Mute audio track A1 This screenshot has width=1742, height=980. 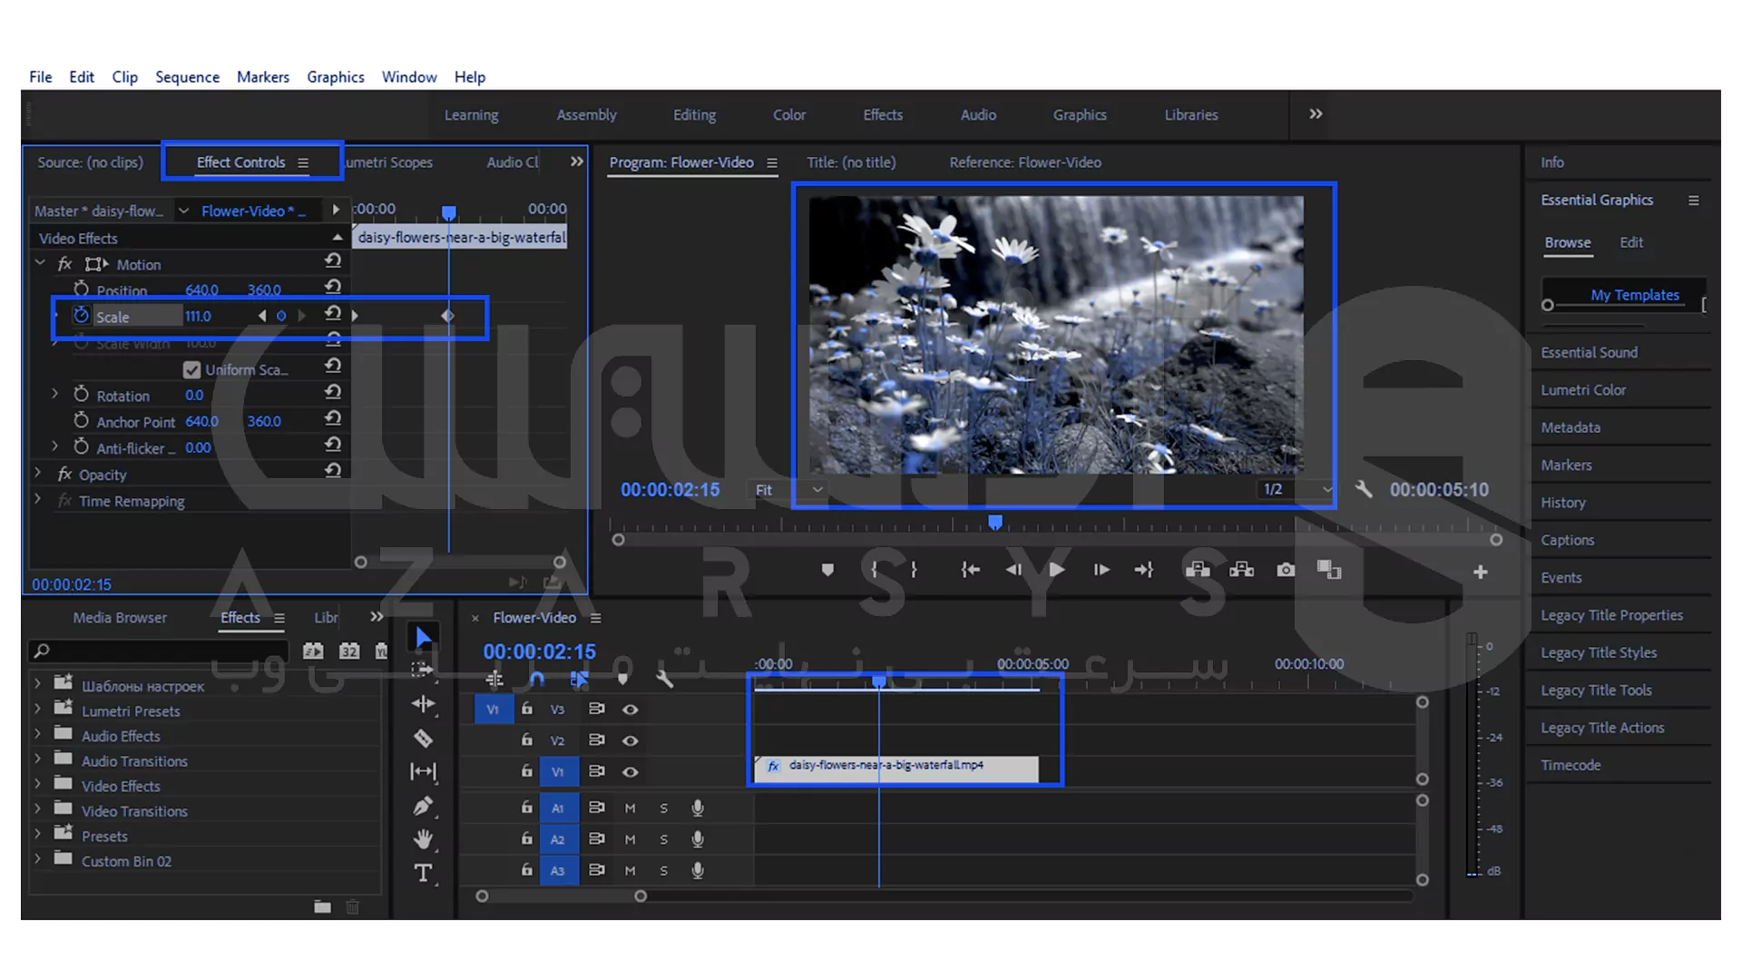pos(630,808)
